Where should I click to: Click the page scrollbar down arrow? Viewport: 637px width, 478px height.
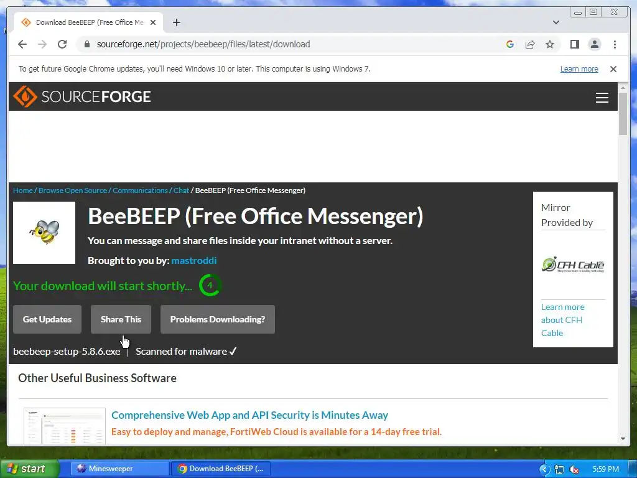coord(623,439)
